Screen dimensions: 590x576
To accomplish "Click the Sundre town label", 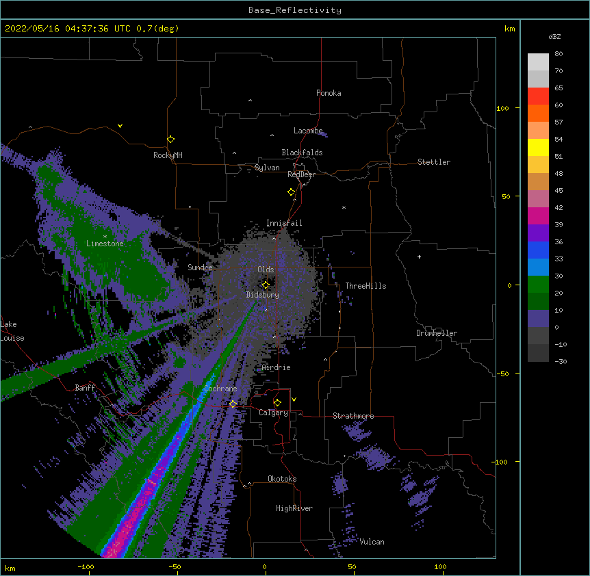I will pyautogui.click(x=200, y=267).
